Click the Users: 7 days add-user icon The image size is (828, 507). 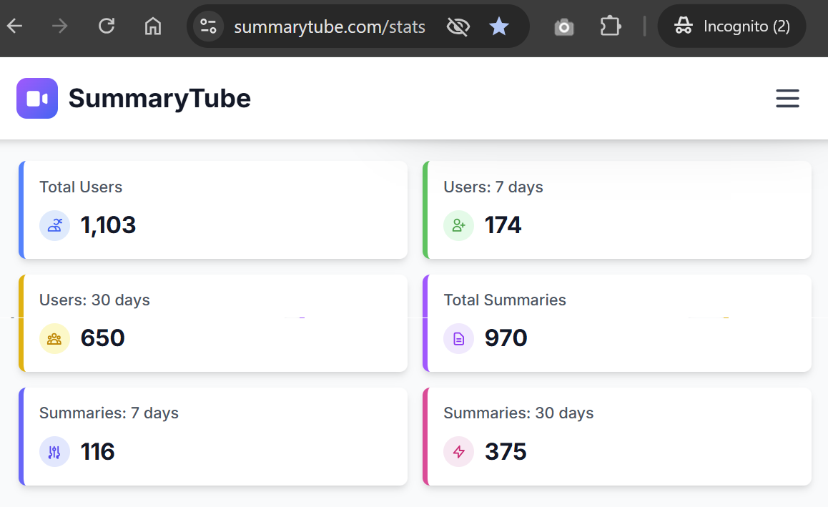[x=459, y=226]
